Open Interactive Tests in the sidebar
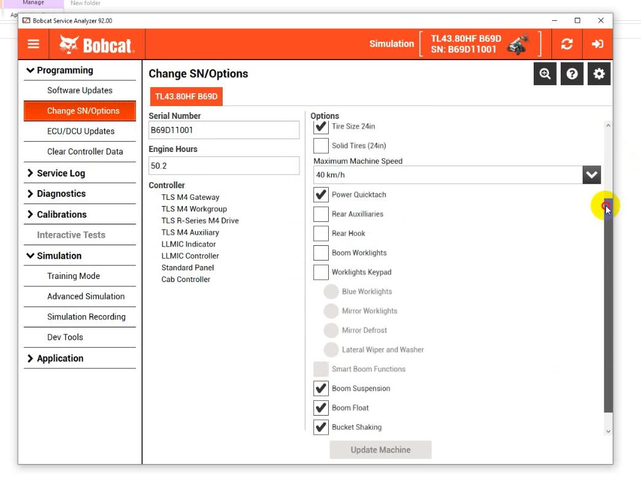The height and width of the screenshot is (488, 641). pos(80,235)
